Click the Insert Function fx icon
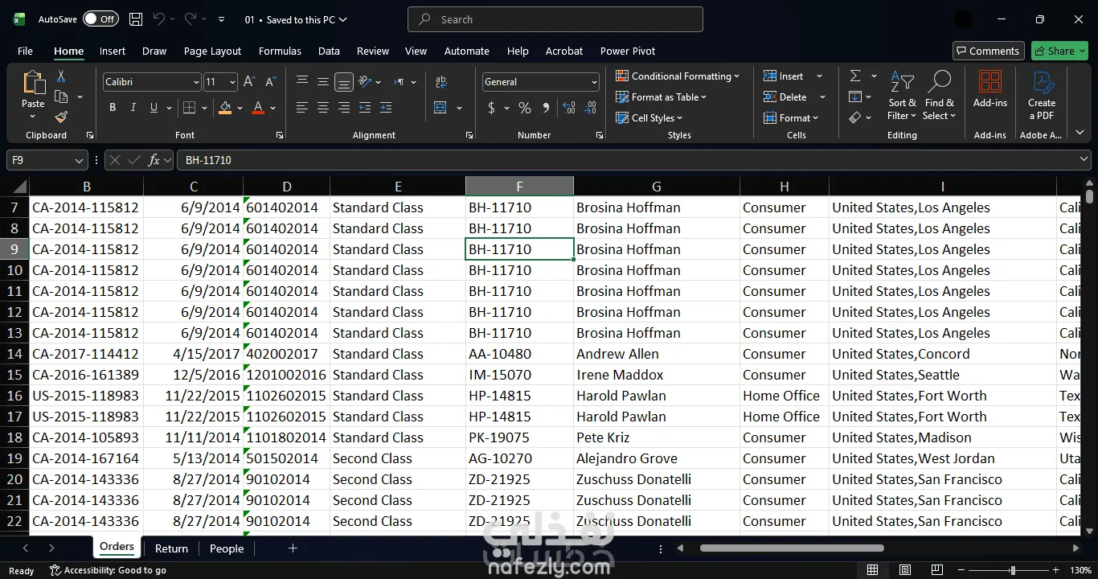Viewport: 1098px width, 579px height. pos(154,160)
